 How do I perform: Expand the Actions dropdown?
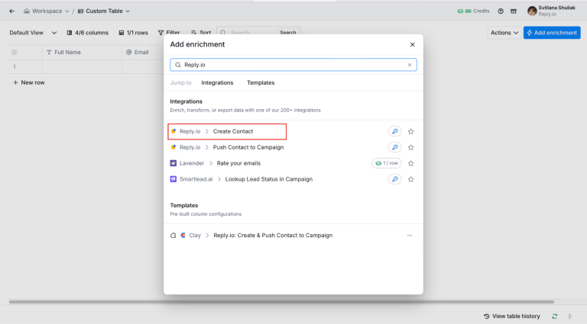[504, 33]
